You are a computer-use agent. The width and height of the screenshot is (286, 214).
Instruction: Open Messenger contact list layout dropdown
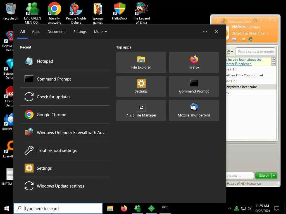230,52
